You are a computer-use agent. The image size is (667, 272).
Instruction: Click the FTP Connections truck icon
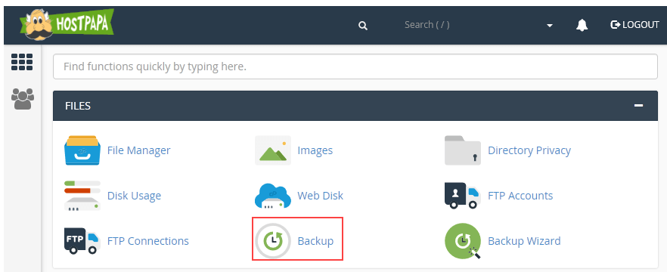click(82, 241)
